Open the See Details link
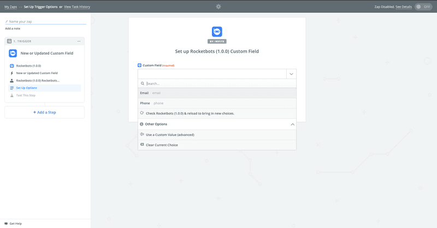 [x=404, y=7]
